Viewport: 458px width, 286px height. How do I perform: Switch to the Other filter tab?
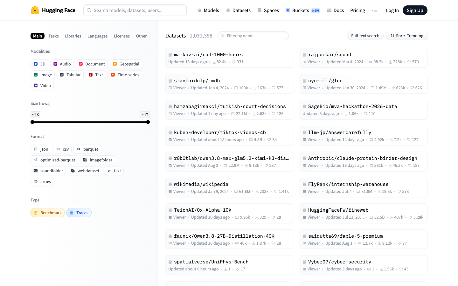141,36
